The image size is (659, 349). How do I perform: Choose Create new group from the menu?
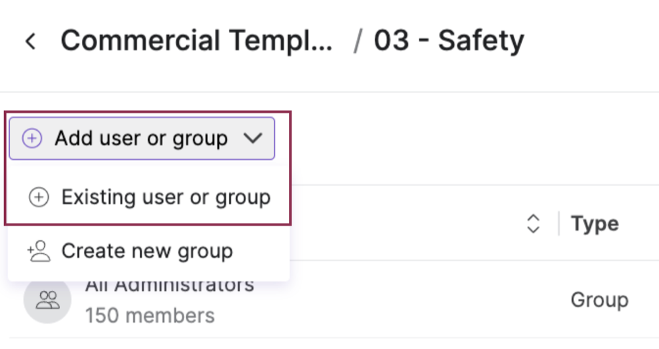tap(148, 251)
